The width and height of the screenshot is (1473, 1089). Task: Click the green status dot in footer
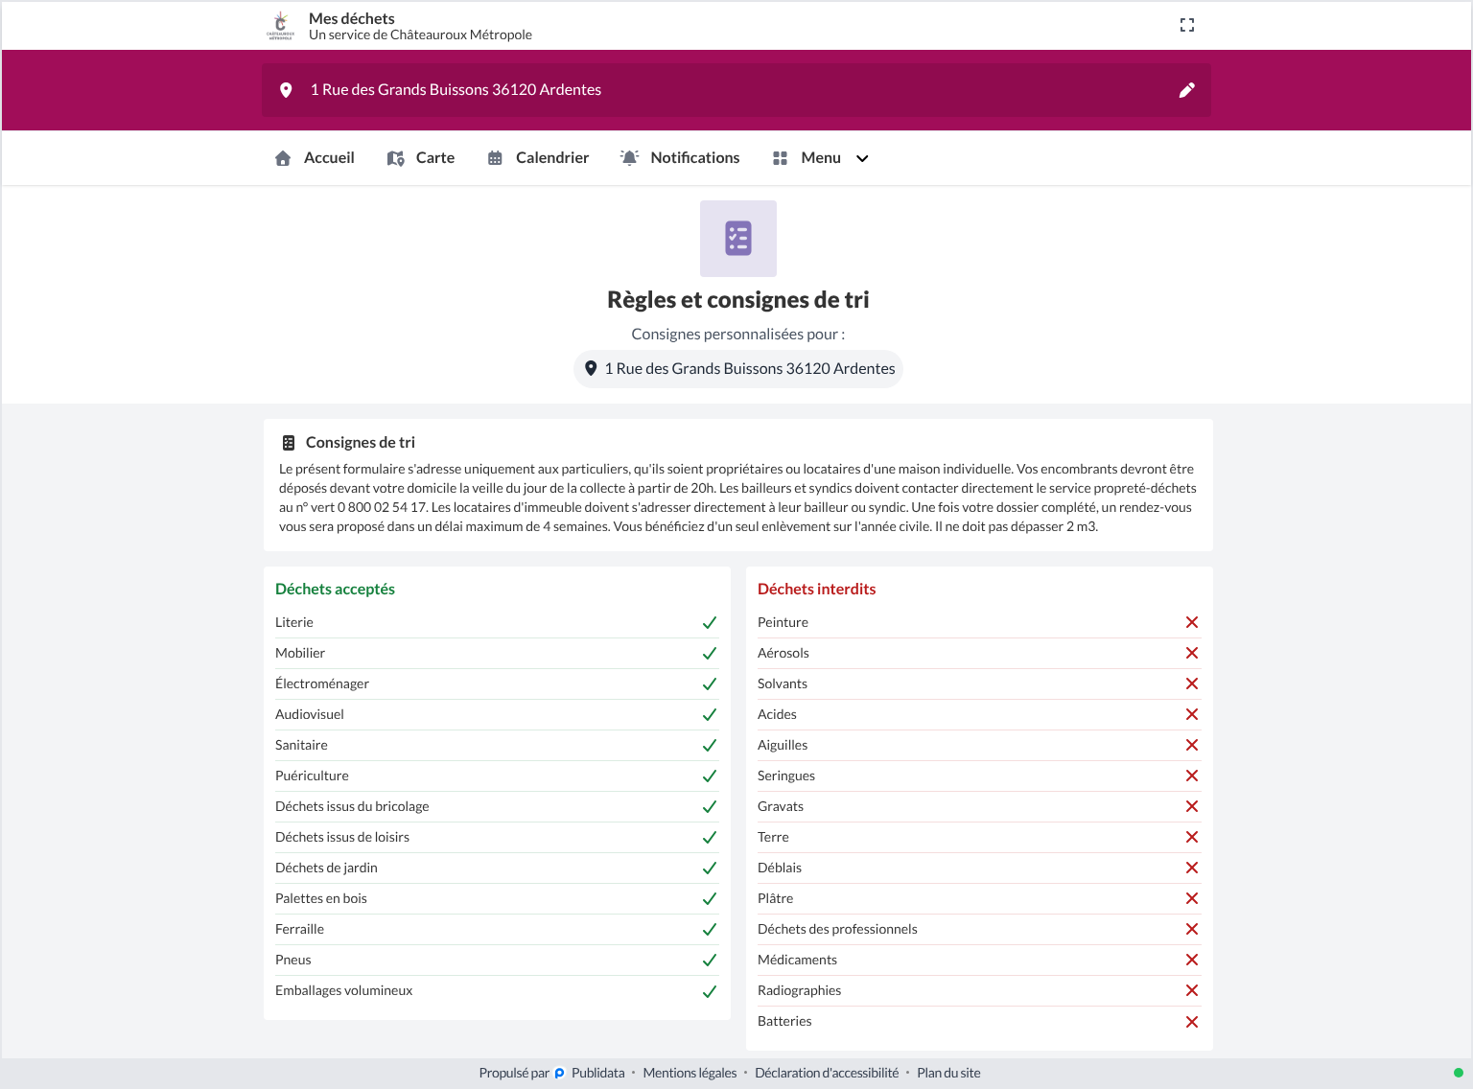pyautogui.click(x=1458, y=1073)
